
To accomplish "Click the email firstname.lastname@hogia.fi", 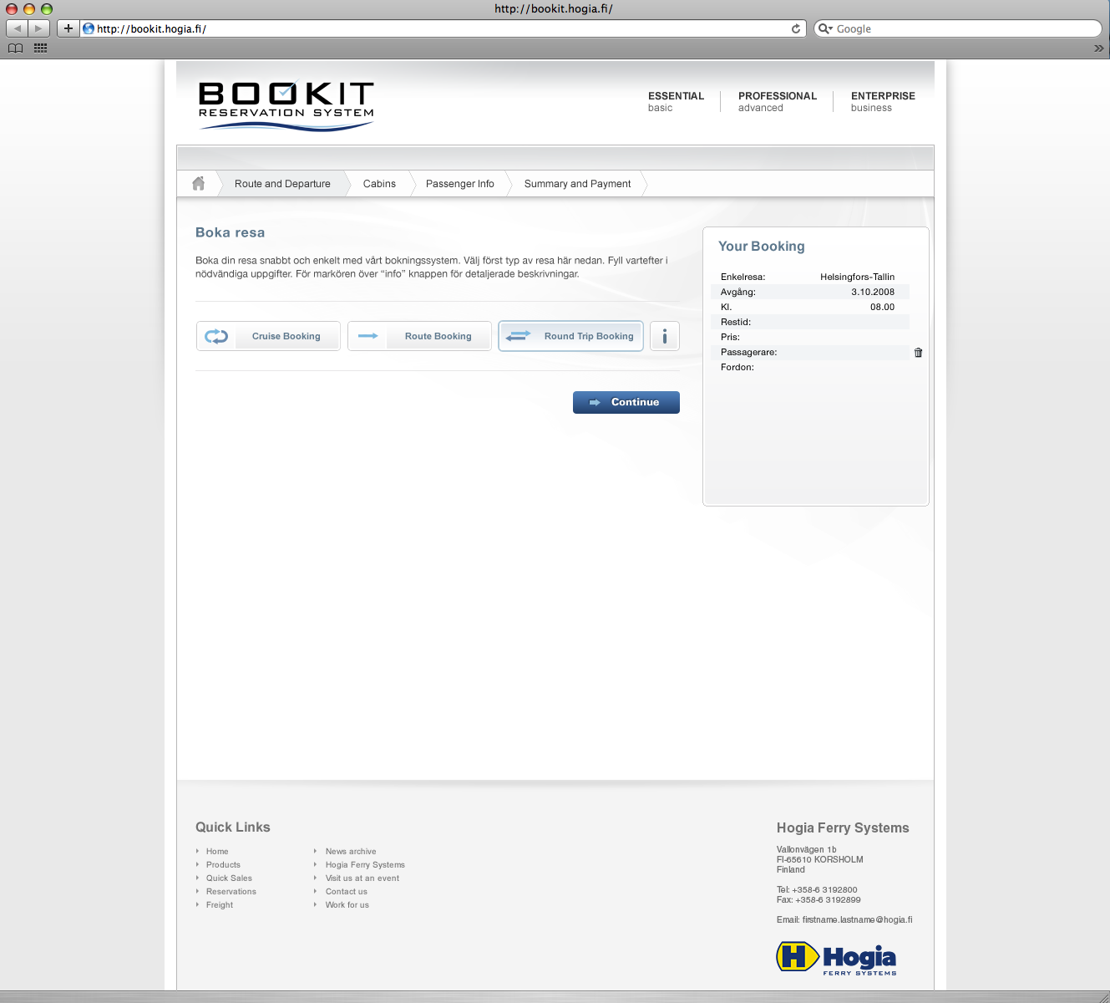I will tap(857, 919).
